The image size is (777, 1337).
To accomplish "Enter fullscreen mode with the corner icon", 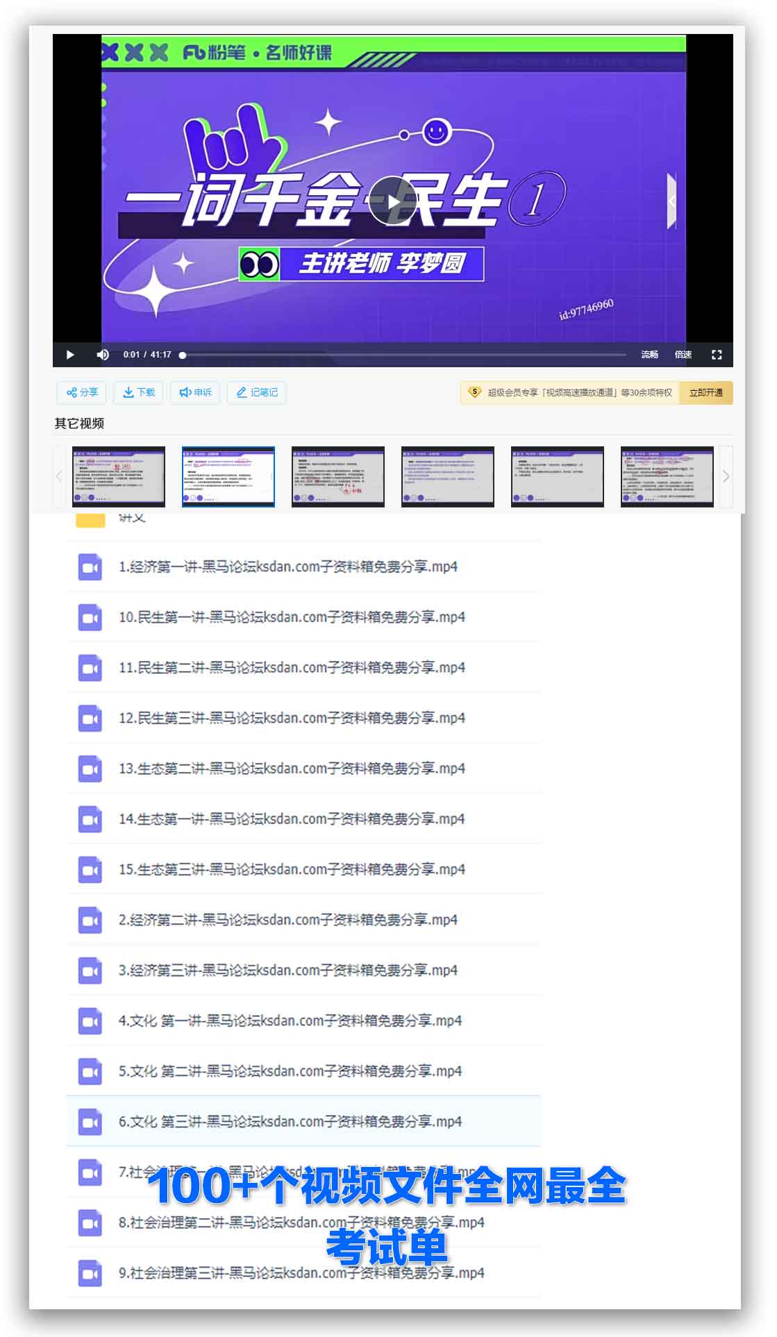I will click(717, 355).
